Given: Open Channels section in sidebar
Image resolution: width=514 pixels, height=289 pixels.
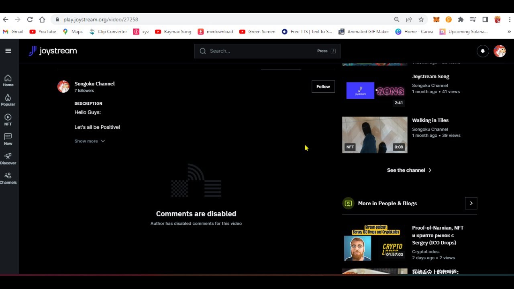Looking at the screenshot, I should coord(8,178).
